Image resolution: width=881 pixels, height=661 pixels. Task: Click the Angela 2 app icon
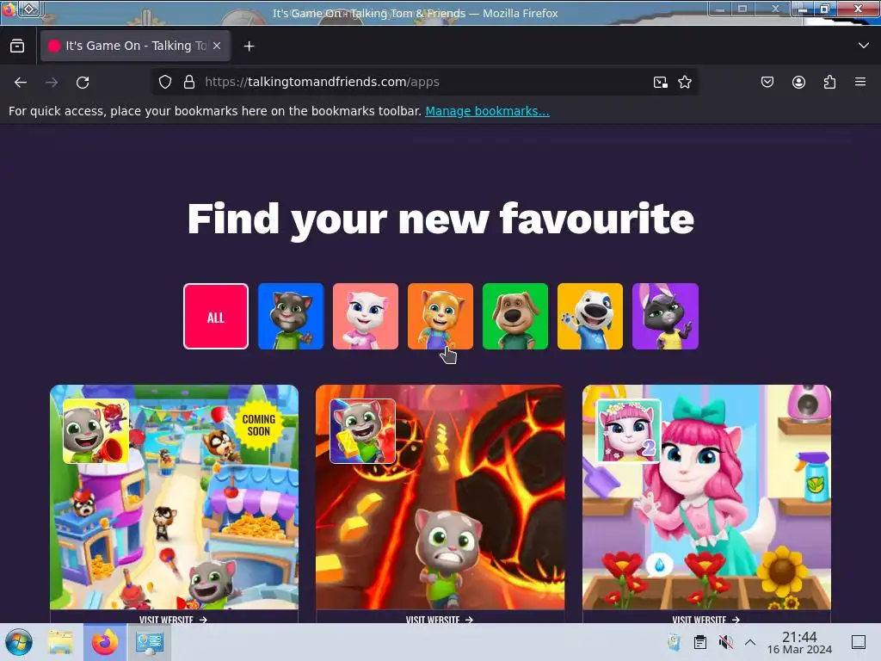tap(629, 431)
